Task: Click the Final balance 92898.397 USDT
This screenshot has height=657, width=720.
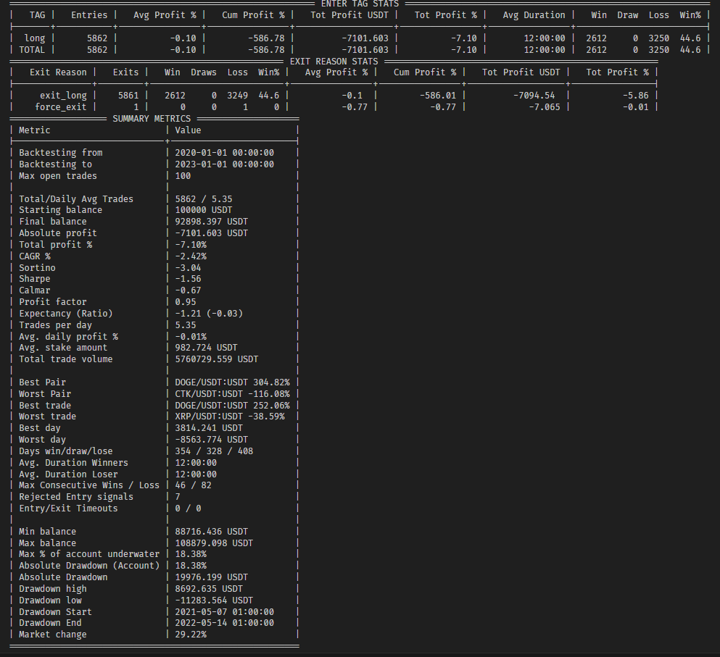Action: [211, 222]
